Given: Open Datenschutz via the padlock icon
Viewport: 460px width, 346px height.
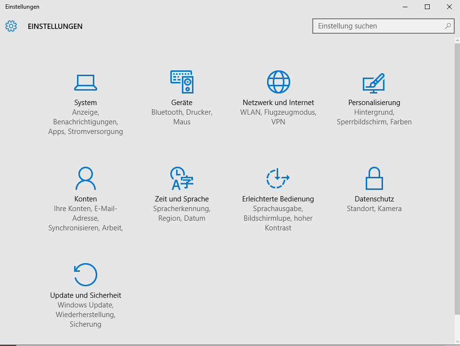Looking at the screenshot, I should [374, 178].
